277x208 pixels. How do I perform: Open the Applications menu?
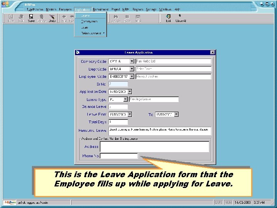point(82,10)
